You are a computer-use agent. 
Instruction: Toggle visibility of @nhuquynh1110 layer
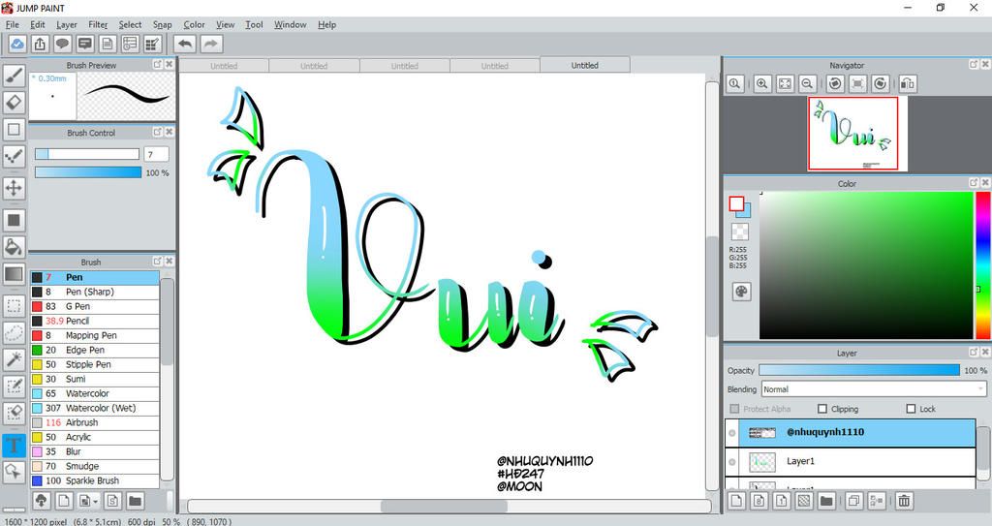click(732, 433)
